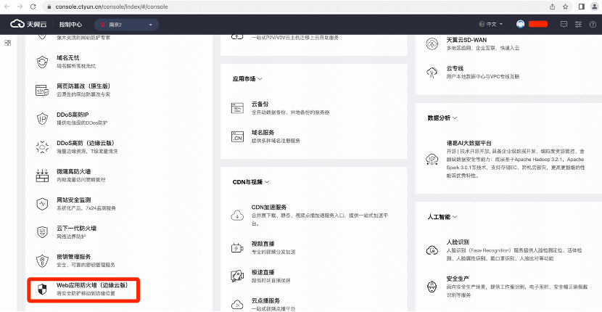Open the messages icon in header

(564, 24)
